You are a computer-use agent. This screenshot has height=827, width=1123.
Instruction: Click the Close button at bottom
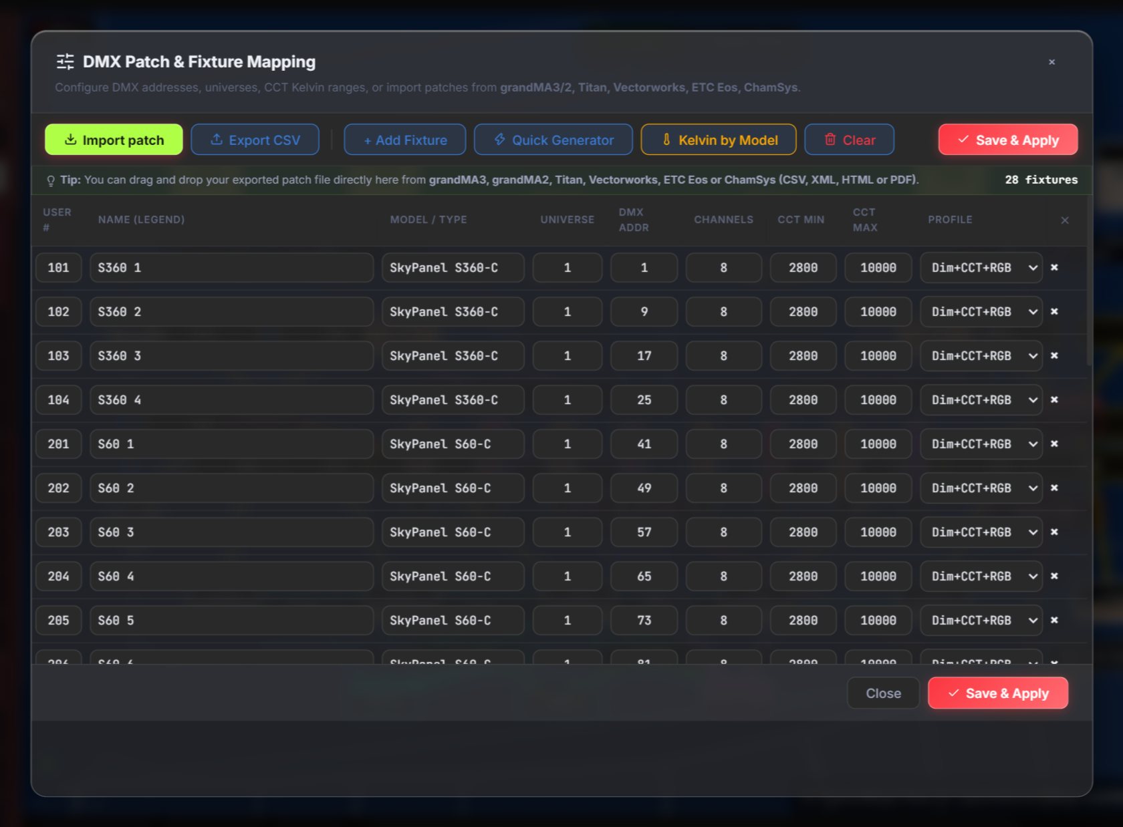tap(883, 693)
